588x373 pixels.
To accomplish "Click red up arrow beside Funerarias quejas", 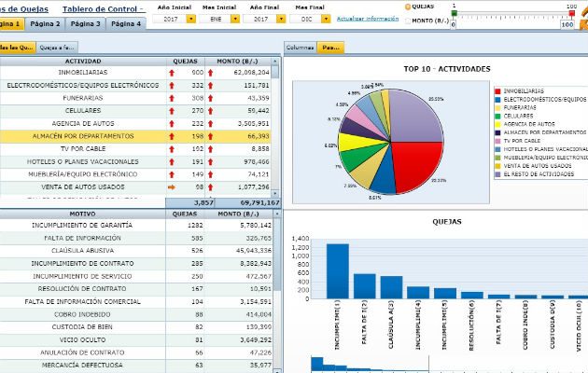I will [172, 97].
